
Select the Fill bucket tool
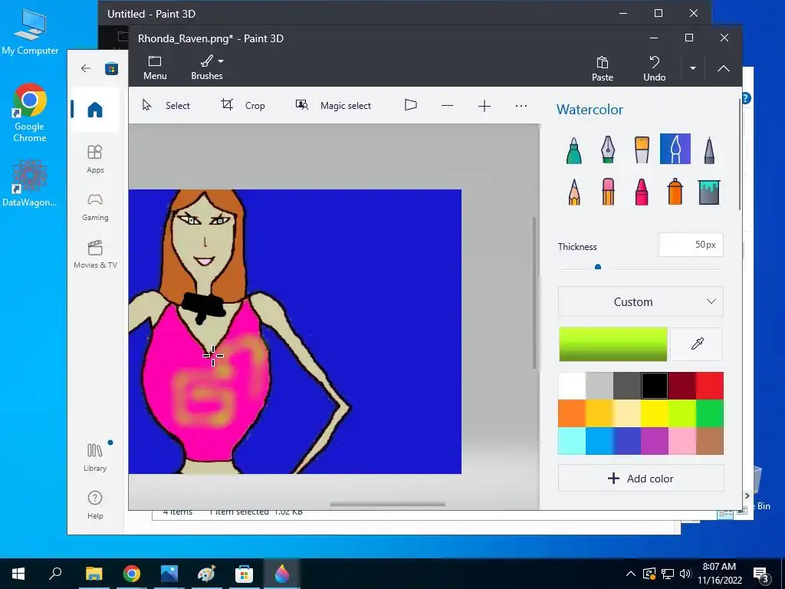[x=709, y=192]
